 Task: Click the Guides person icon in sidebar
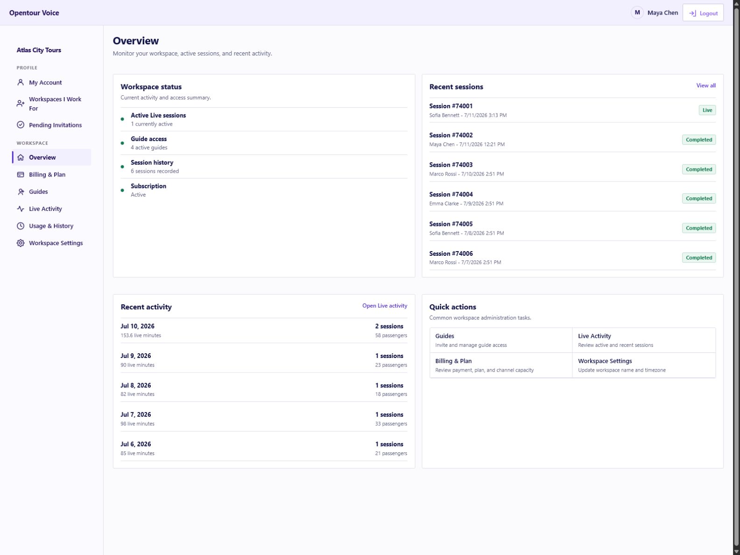(21, 192)
